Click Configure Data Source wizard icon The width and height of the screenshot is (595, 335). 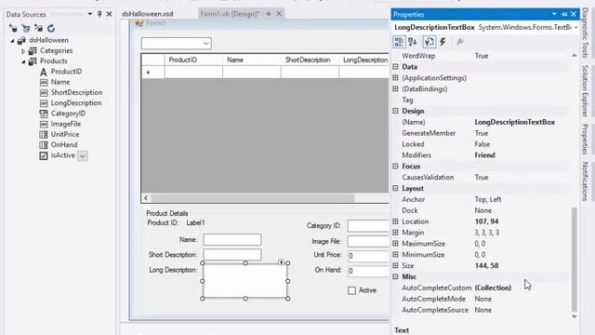38,28
